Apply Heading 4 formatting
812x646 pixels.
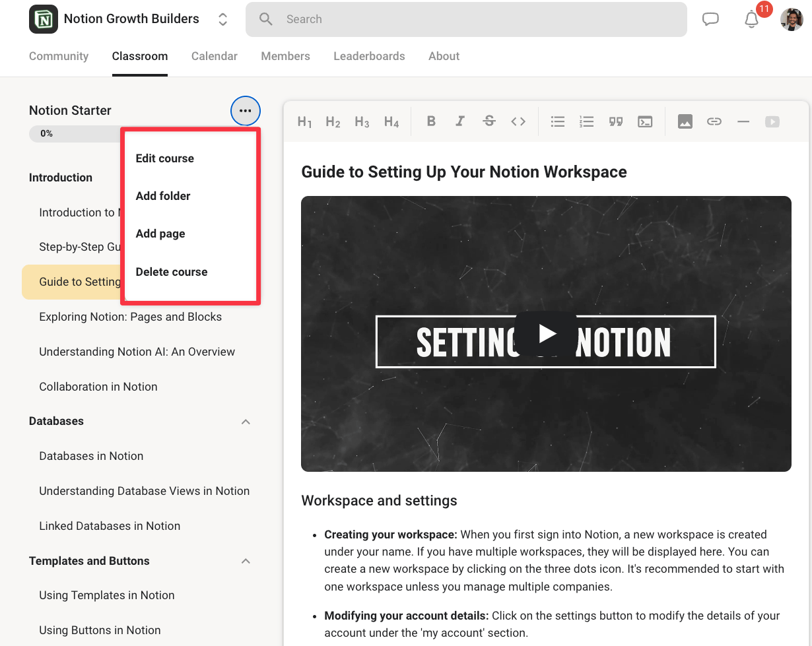click(391, 121)
